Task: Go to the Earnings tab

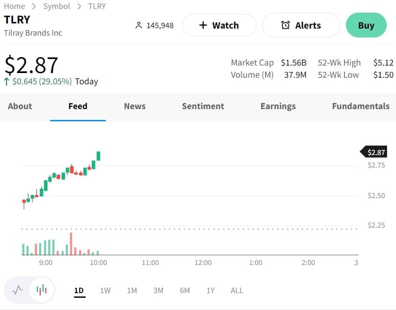Action: point(278,106)
